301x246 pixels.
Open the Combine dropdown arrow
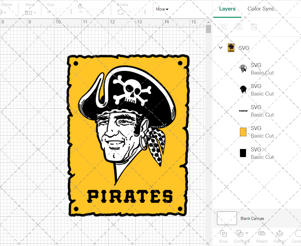tap(247, 233)
